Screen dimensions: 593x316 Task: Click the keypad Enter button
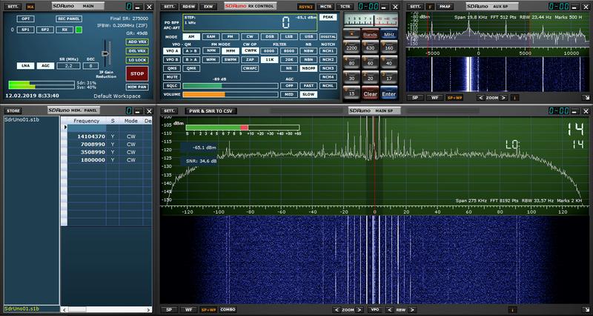pyautogui.click(x=388, y=93)
